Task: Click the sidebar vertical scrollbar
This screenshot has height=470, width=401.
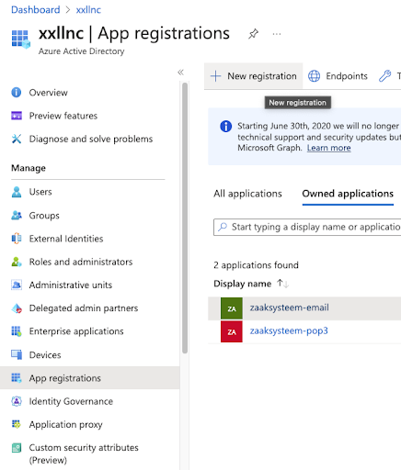Action: tap(185, 218)
